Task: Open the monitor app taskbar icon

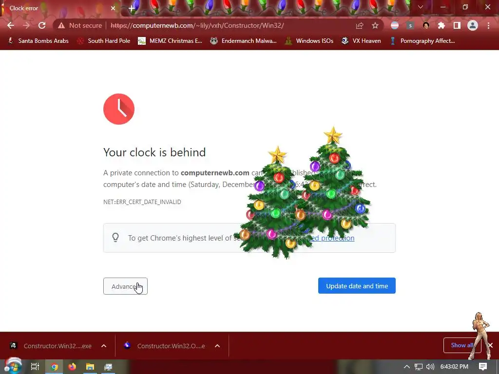Action: (108, 367)
